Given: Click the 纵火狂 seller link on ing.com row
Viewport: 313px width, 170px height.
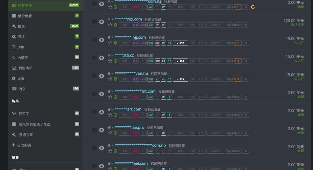Looking at the screenshot, I should (x=299, y=43).
